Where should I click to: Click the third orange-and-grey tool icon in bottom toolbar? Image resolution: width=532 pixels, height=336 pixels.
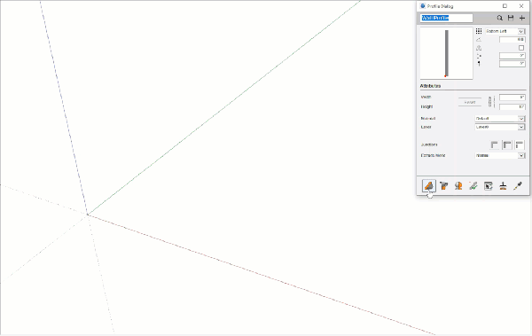click(458, 185)
